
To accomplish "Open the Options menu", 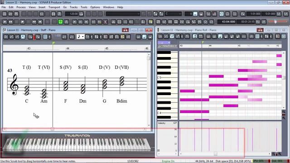I will tap(95, 7).
